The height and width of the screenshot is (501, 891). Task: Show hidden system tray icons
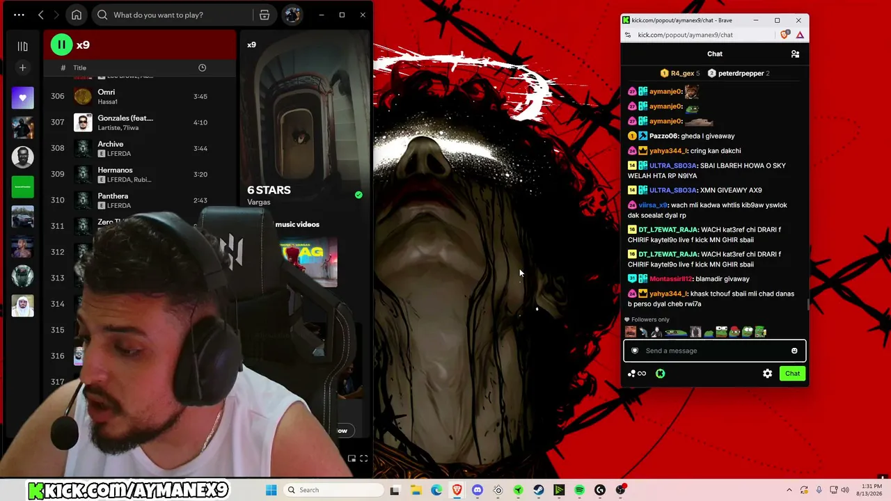point(789,490)
